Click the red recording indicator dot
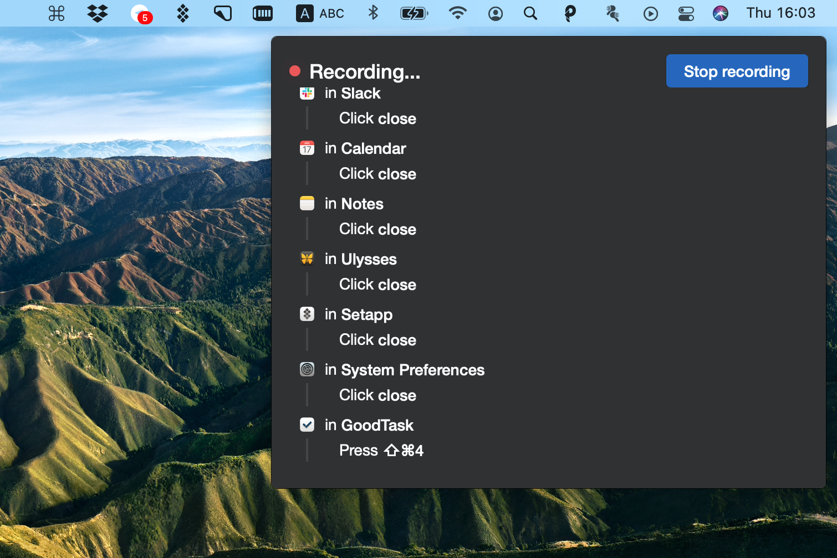This screenshot has width=837, height=558. point(295,71)
